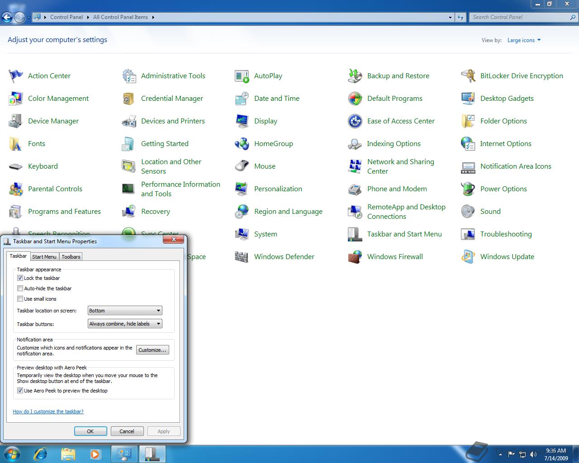Open address bar history dropdown arrow
579x463 pixels.
(450, 17)
